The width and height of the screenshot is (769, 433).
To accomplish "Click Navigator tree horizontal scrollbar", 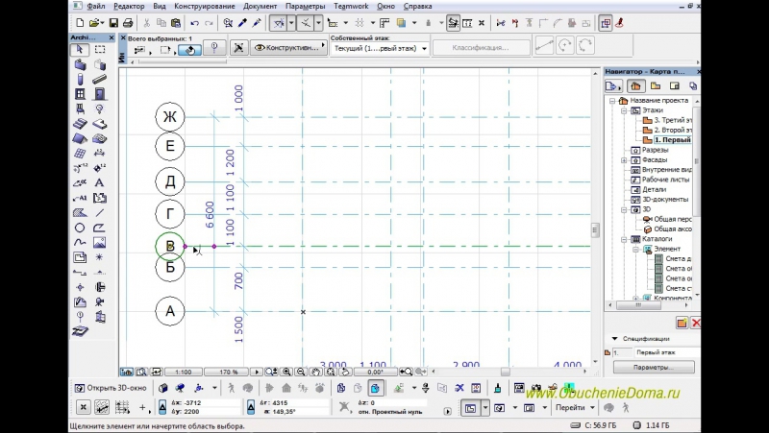I will (648, 304).
